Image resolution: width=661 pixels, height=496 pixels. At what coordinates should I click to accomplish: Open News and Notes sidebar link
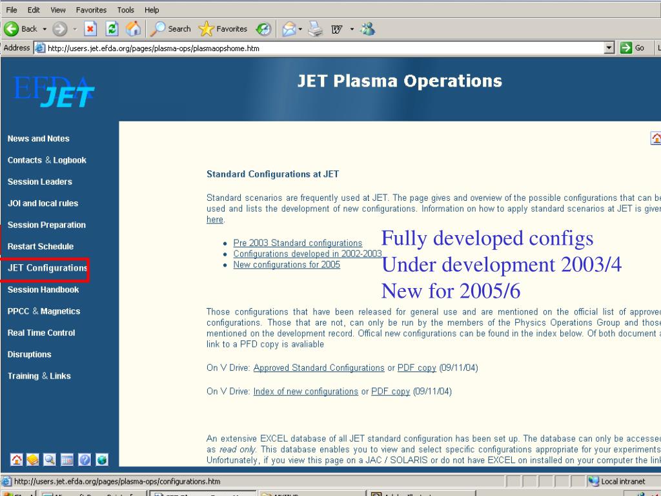(x=38, y=139)
